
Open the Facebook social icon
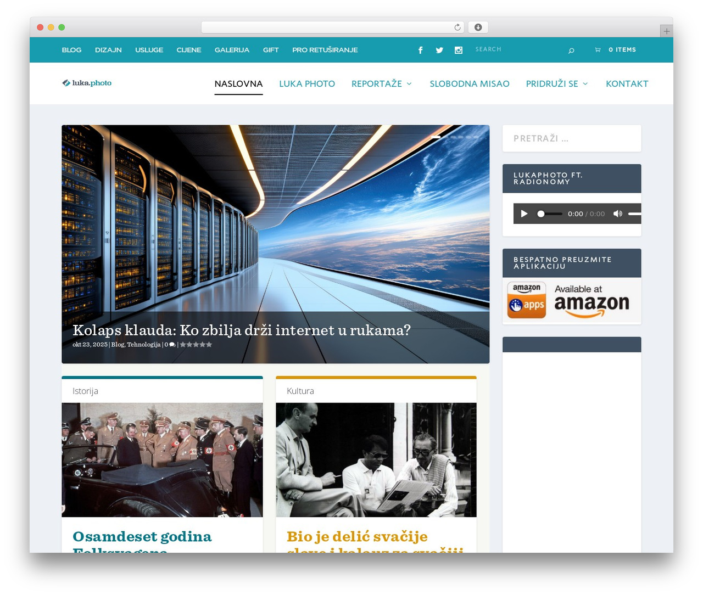point(421,50)
